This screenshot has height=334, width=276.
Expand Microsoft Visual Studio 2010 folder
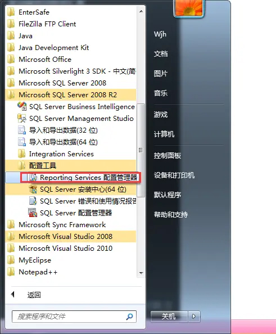[71, 248]
